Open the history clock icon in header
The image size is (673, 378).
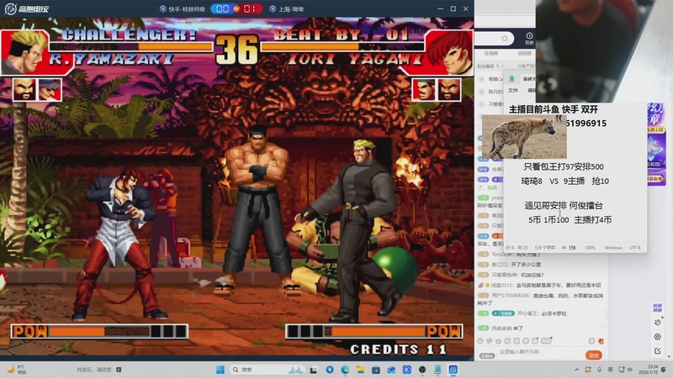pos(529,38)
